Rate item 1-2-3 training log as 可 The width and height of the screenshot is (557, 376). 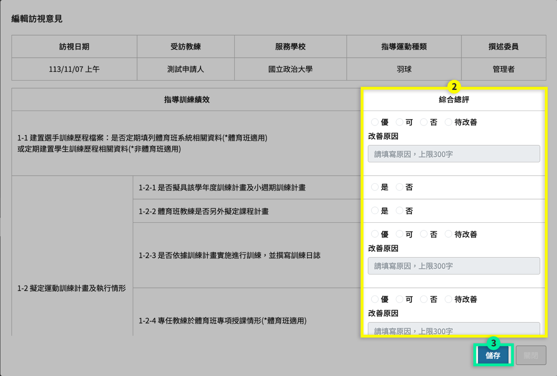[399, 234]
